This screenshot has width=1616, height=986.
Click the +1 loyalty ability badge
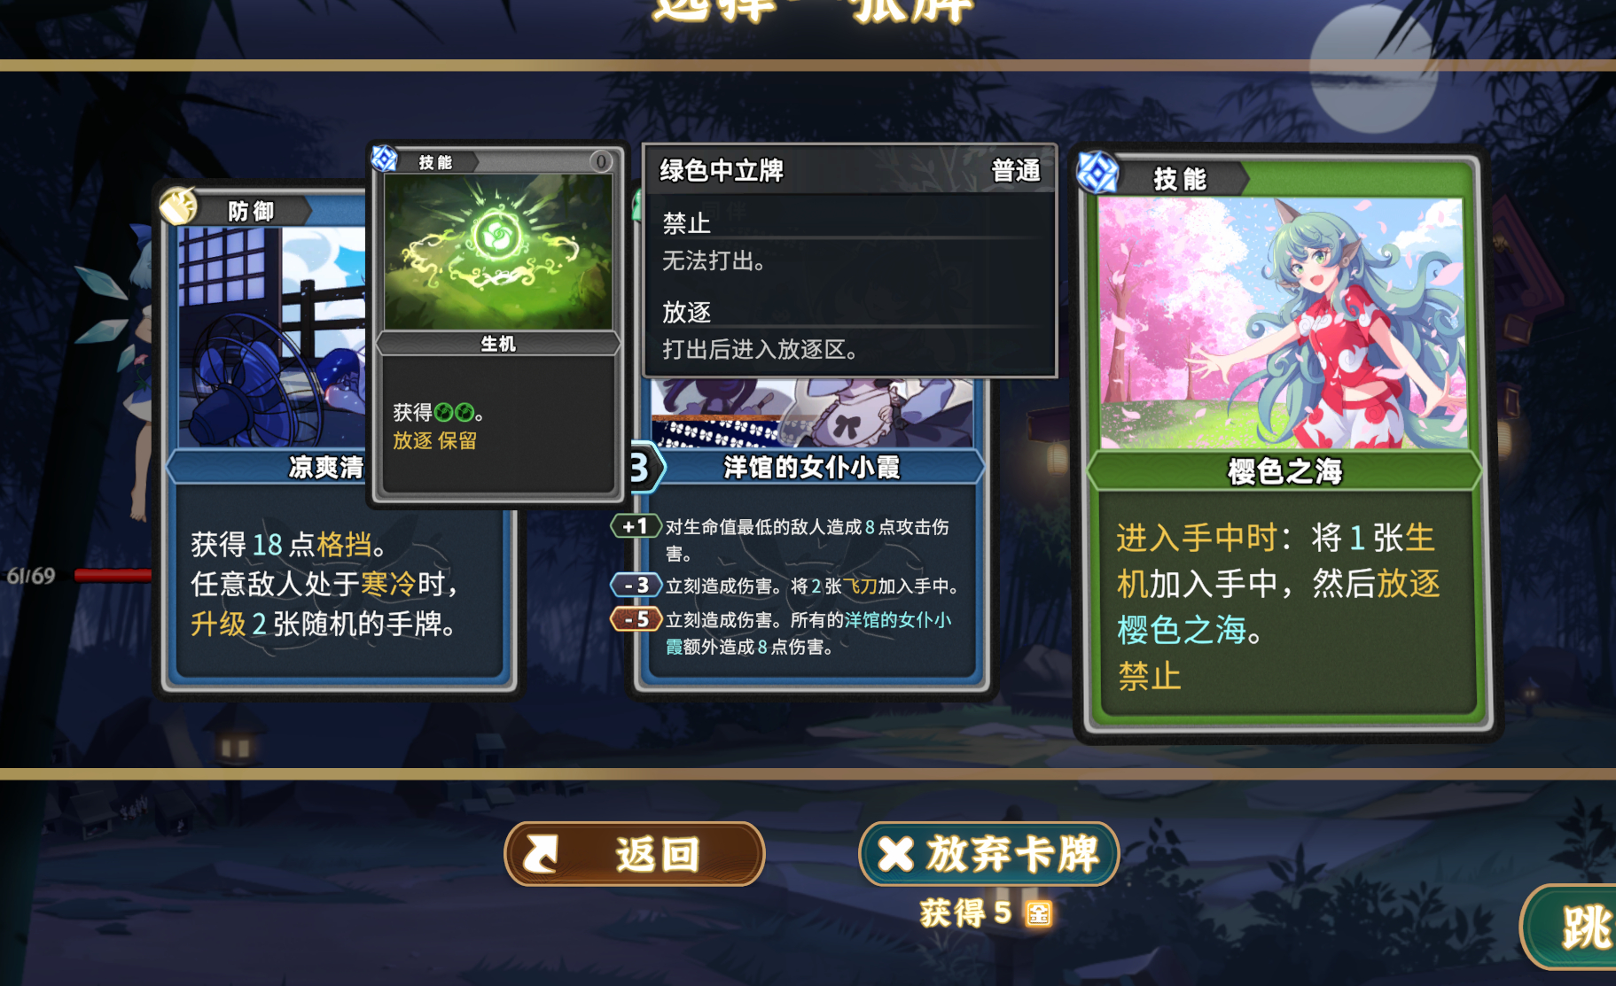pos(635,526)
